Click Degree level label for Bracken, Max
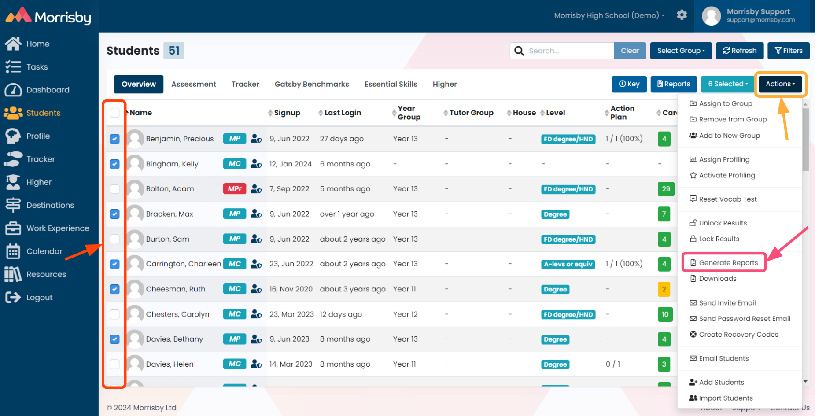Screen dimensions: 815x416 555,214
